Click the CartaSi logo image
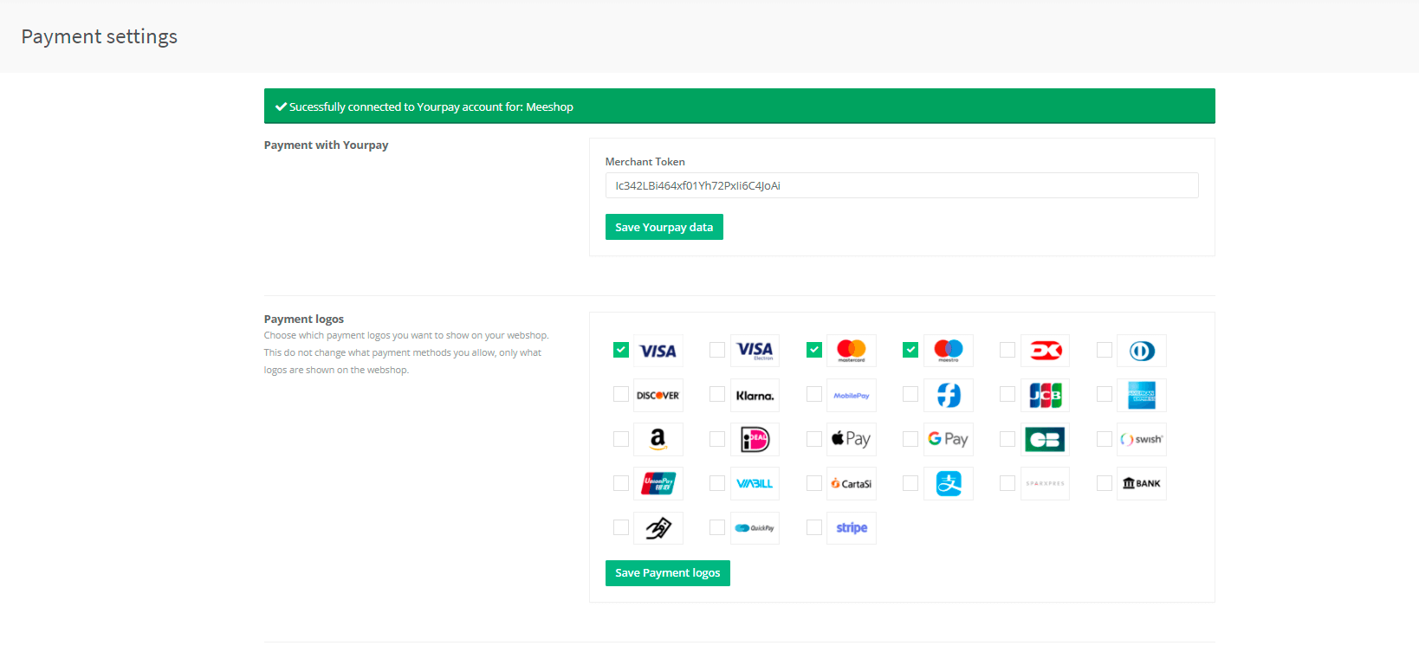Viewport: 1419px width, 665px height. pos(852,483)
